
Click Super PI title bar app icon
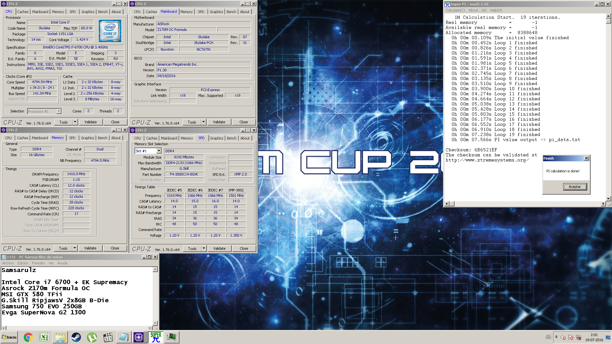click(447, 4)
